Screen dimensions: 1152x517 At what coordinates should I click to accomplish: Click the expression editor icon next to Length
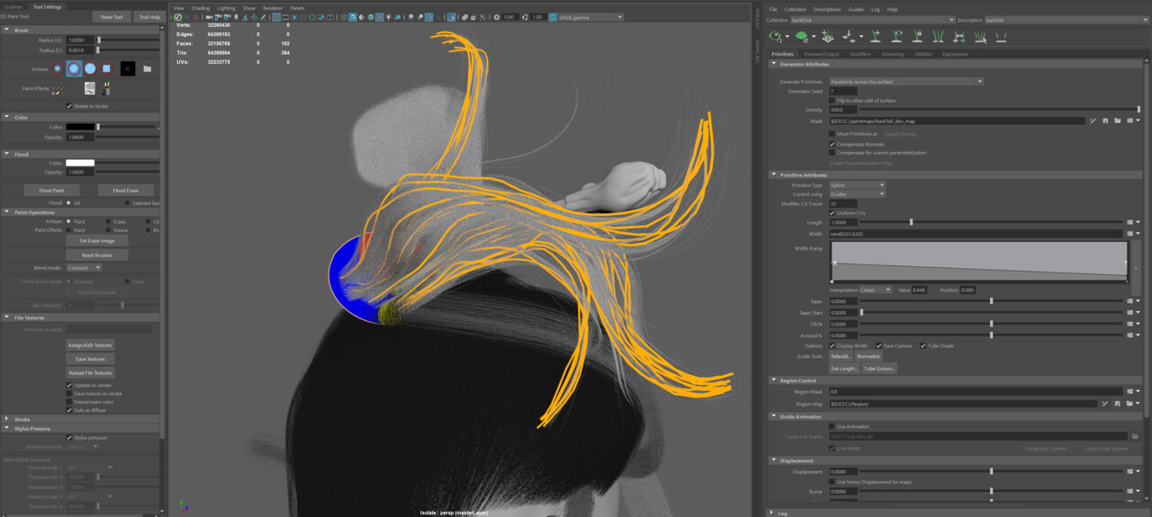[1129, 222]
